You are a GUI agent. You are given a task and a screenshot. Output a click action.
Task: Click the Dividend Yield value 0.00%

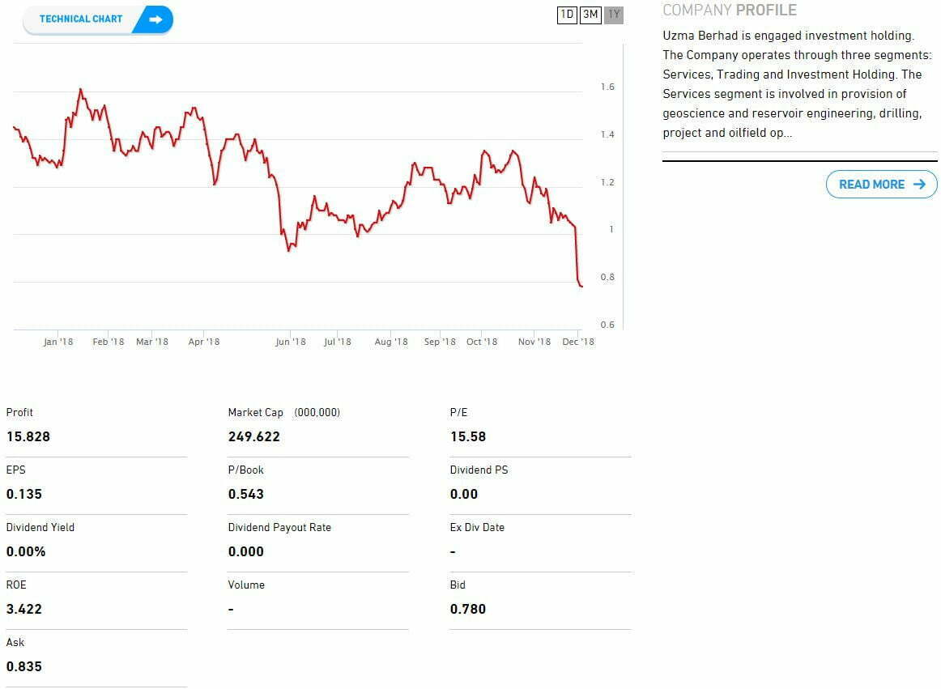pyautogui.click(x=26, y=551)
